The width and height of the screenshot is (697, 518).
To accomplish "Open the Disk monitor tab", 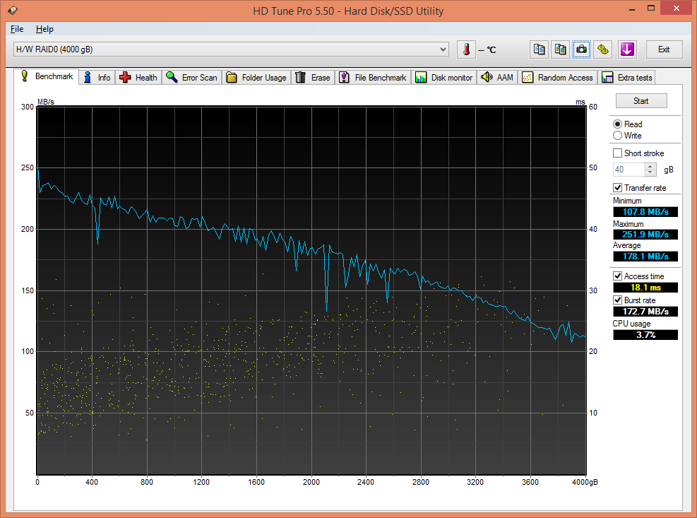I will tap(443, 78).
